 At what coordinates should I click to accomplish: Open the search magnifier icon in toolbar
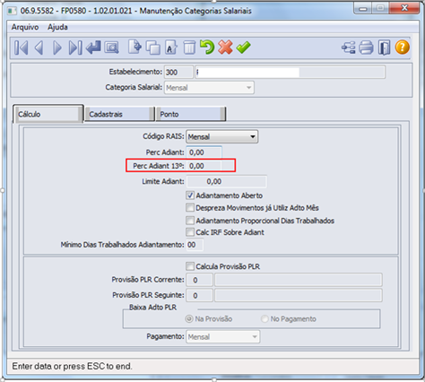[111, 48]
